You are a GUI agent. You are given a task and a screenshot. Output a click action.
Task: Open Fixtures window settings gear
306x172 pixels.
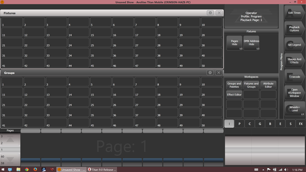[x=210, y=13]
